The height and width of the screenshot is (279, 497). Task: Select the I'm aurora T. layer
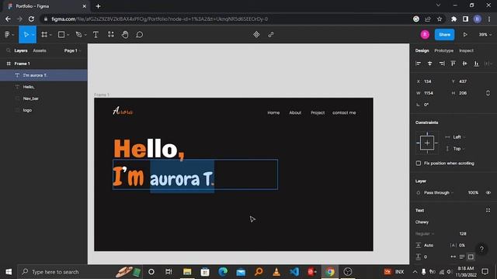coord(43,75)
